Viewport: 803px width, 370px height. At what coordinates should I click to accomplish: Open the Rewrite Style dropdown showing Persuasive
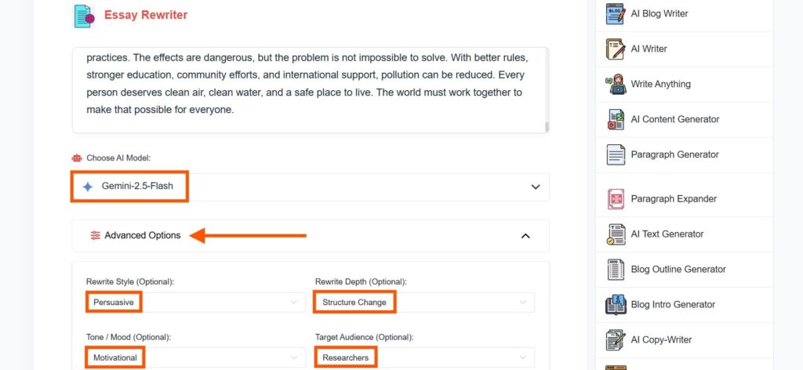click(194, 303)
